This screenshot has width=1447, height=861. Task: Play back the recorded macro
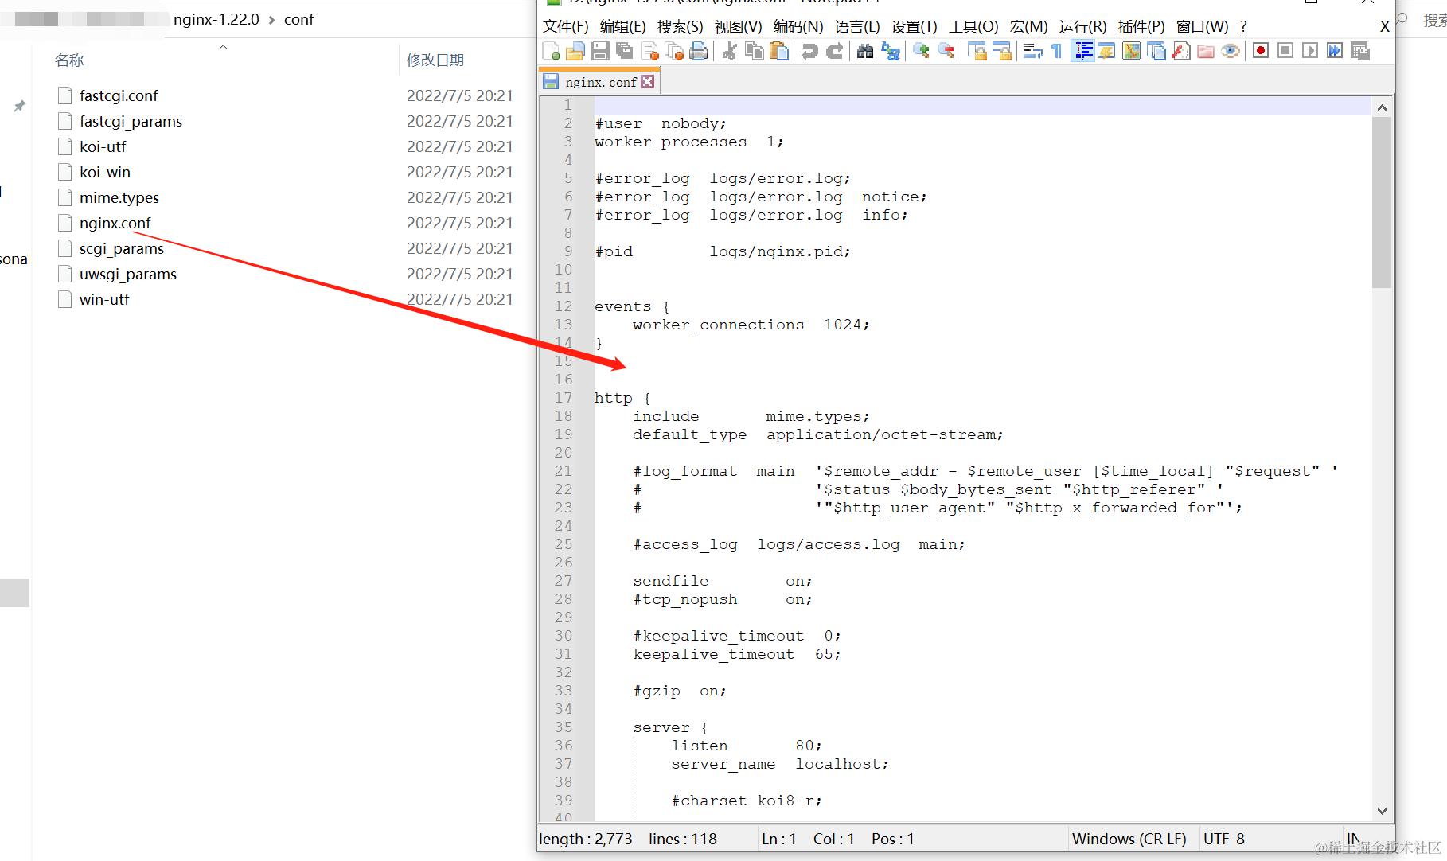point(1310,52)
